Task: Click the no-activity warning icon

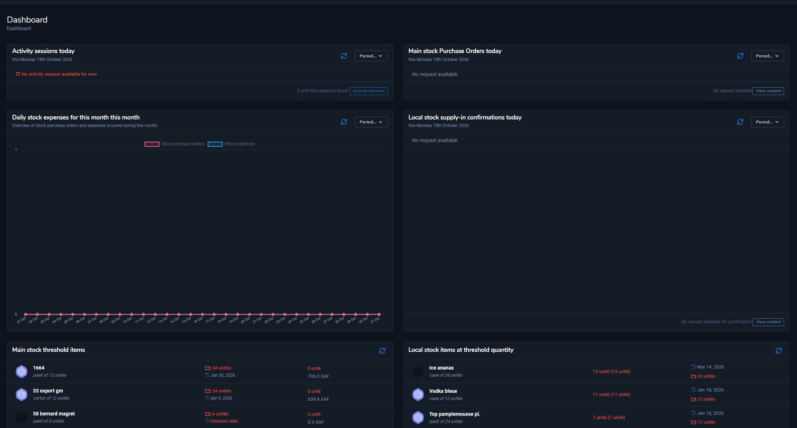Action: click(18, 74)
